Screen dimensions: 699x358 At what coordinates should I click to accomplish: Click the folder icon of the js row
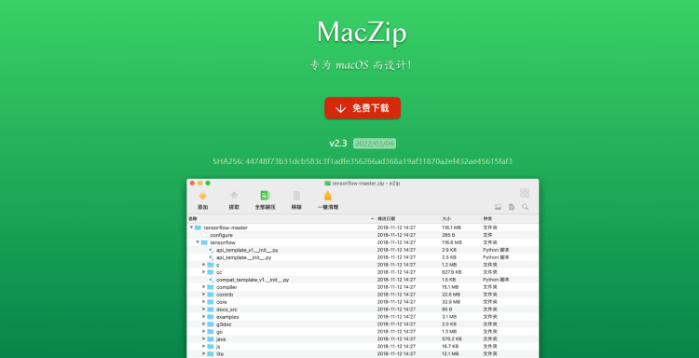(211, 347)
